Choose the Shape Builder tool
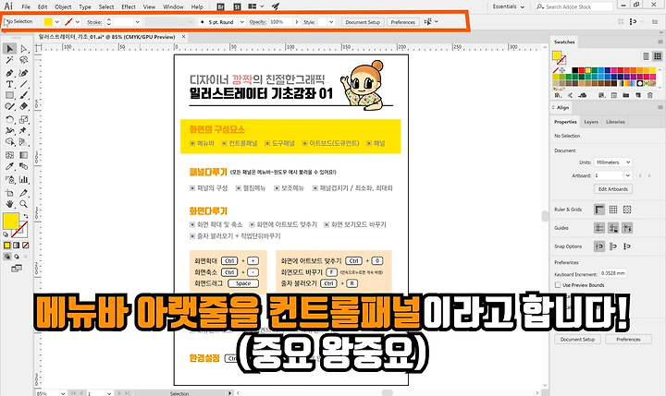The width and height of the screenshot is (666, 396). 10,142
